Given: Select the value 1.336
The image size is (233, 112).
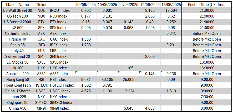Looking at the screenshot, I should point(86,39).
